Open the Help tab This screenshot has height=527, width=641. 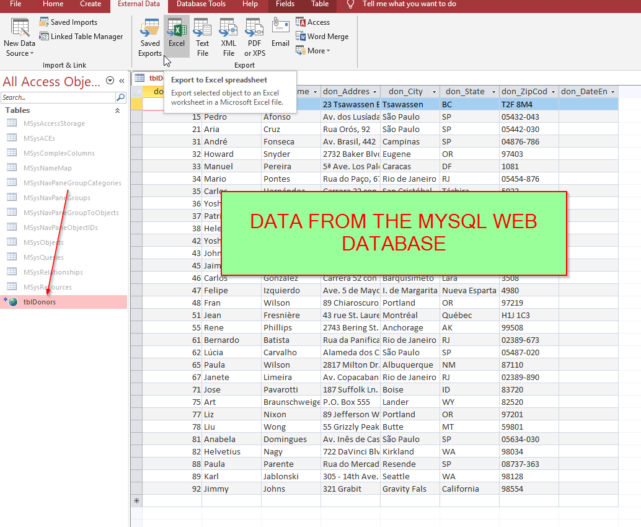[250, 4]
